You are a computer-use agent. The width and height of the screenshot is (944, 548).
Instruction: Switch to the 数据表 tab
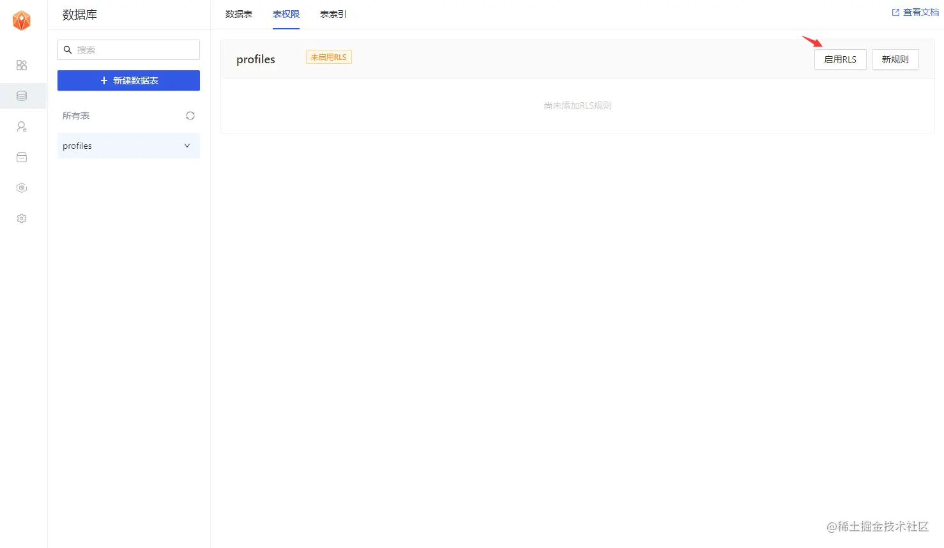(x=239, y=13)
